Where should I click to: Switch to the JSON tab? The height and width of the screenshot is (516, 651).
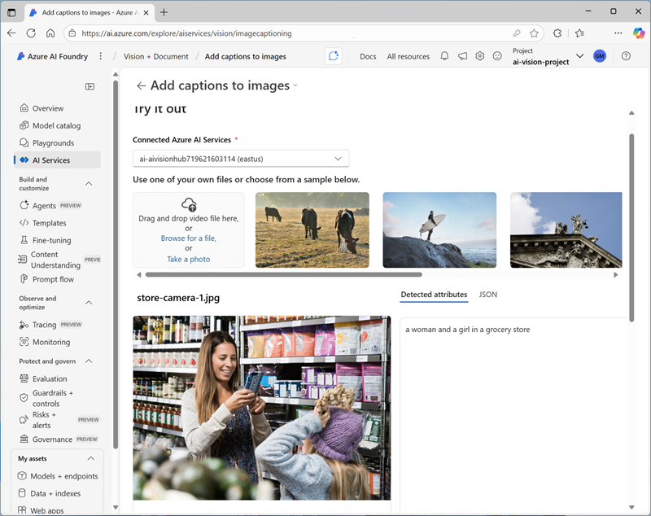(x=487, y=295)
